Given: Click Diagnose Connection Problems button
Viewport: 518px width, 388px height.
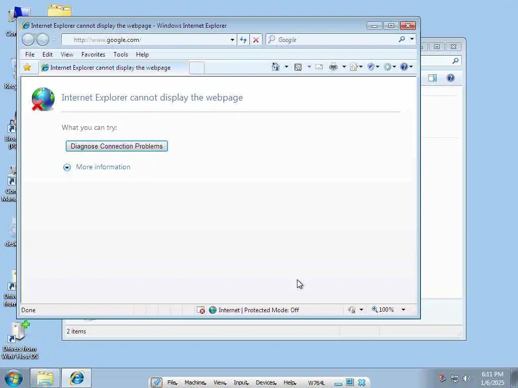Looking at the screenshot, I should point(117,146).
